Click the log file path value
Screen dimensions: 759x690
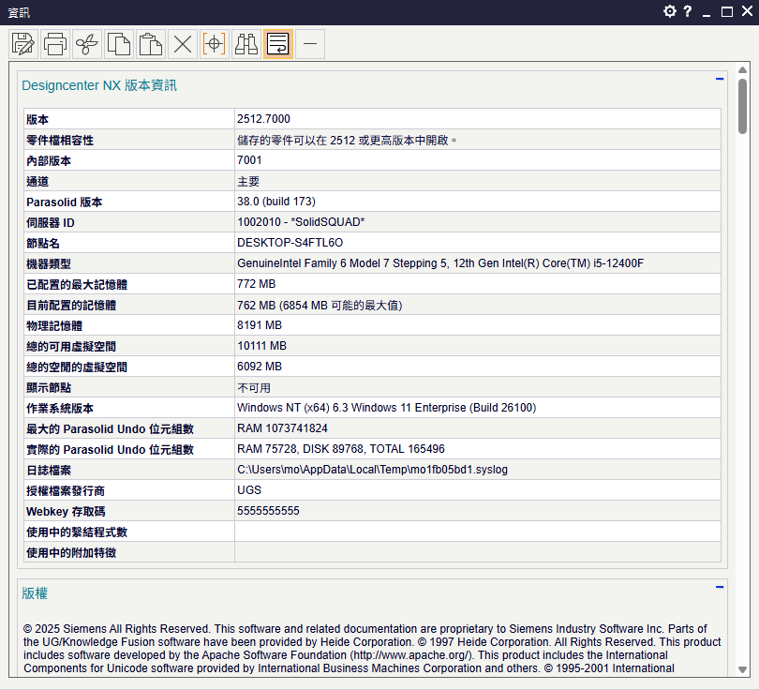point(372,470)
